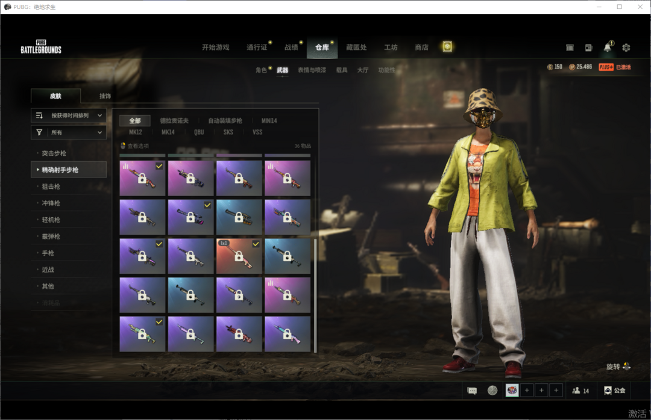This screenshot has width=651, height=420.
Task: Toggle checkmark on first skin in top row
Action: [x=159, y=166]
